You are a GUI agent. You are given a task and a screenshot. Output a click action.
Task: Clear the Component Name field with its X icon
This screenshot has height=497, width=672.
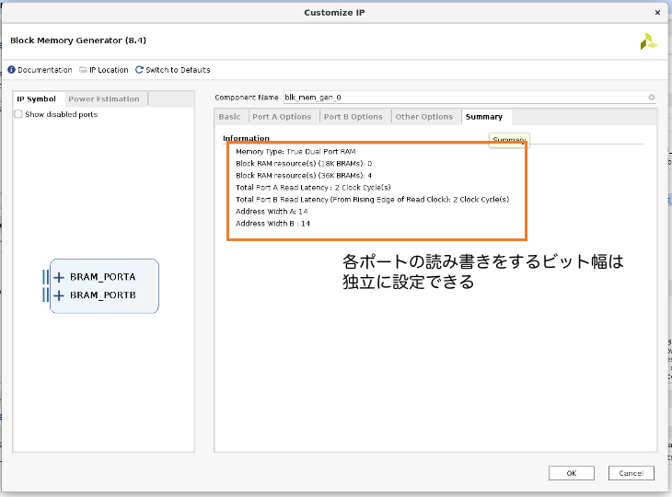[652, 97]
